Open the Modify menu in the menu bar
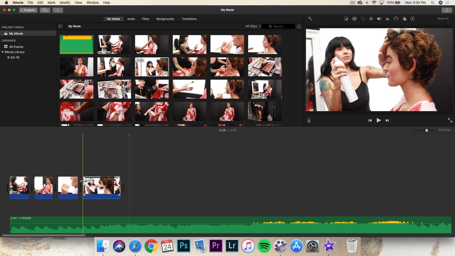The image size is (455, 256). pos(65,2)
